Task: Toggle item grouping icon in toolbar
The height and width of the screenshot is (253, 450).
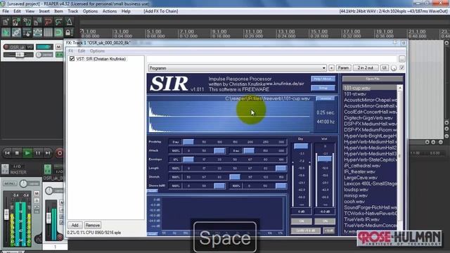Action: 16,32
